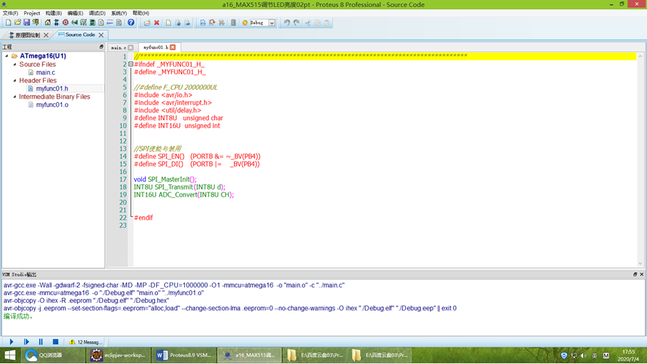Open the 调试(D) menu

(x=97, y=13)
